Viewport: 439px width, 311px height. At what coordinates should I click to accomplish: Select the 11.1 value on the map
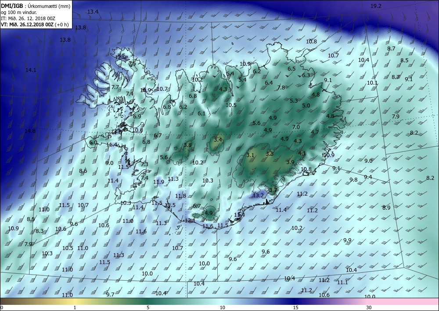pos(342,282)
